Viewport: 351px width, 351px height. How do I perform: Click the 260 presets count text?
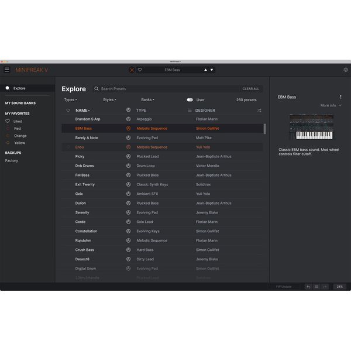tap(246, 100)
